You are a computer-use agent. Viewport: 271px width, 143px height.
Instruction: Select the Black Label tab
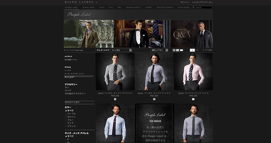(89, 7)
